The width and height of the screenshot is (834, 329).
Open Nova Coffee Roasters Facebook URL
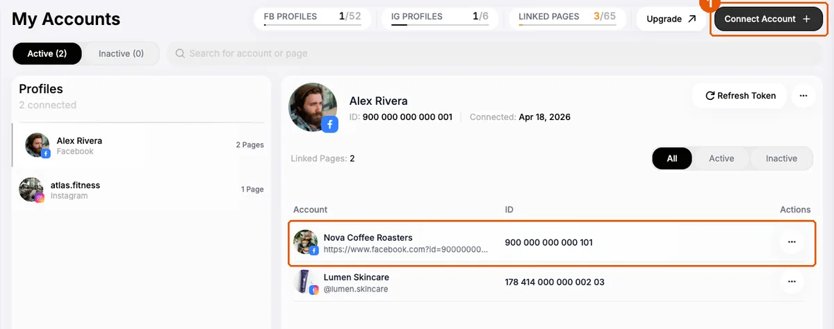tap(406, 248)
